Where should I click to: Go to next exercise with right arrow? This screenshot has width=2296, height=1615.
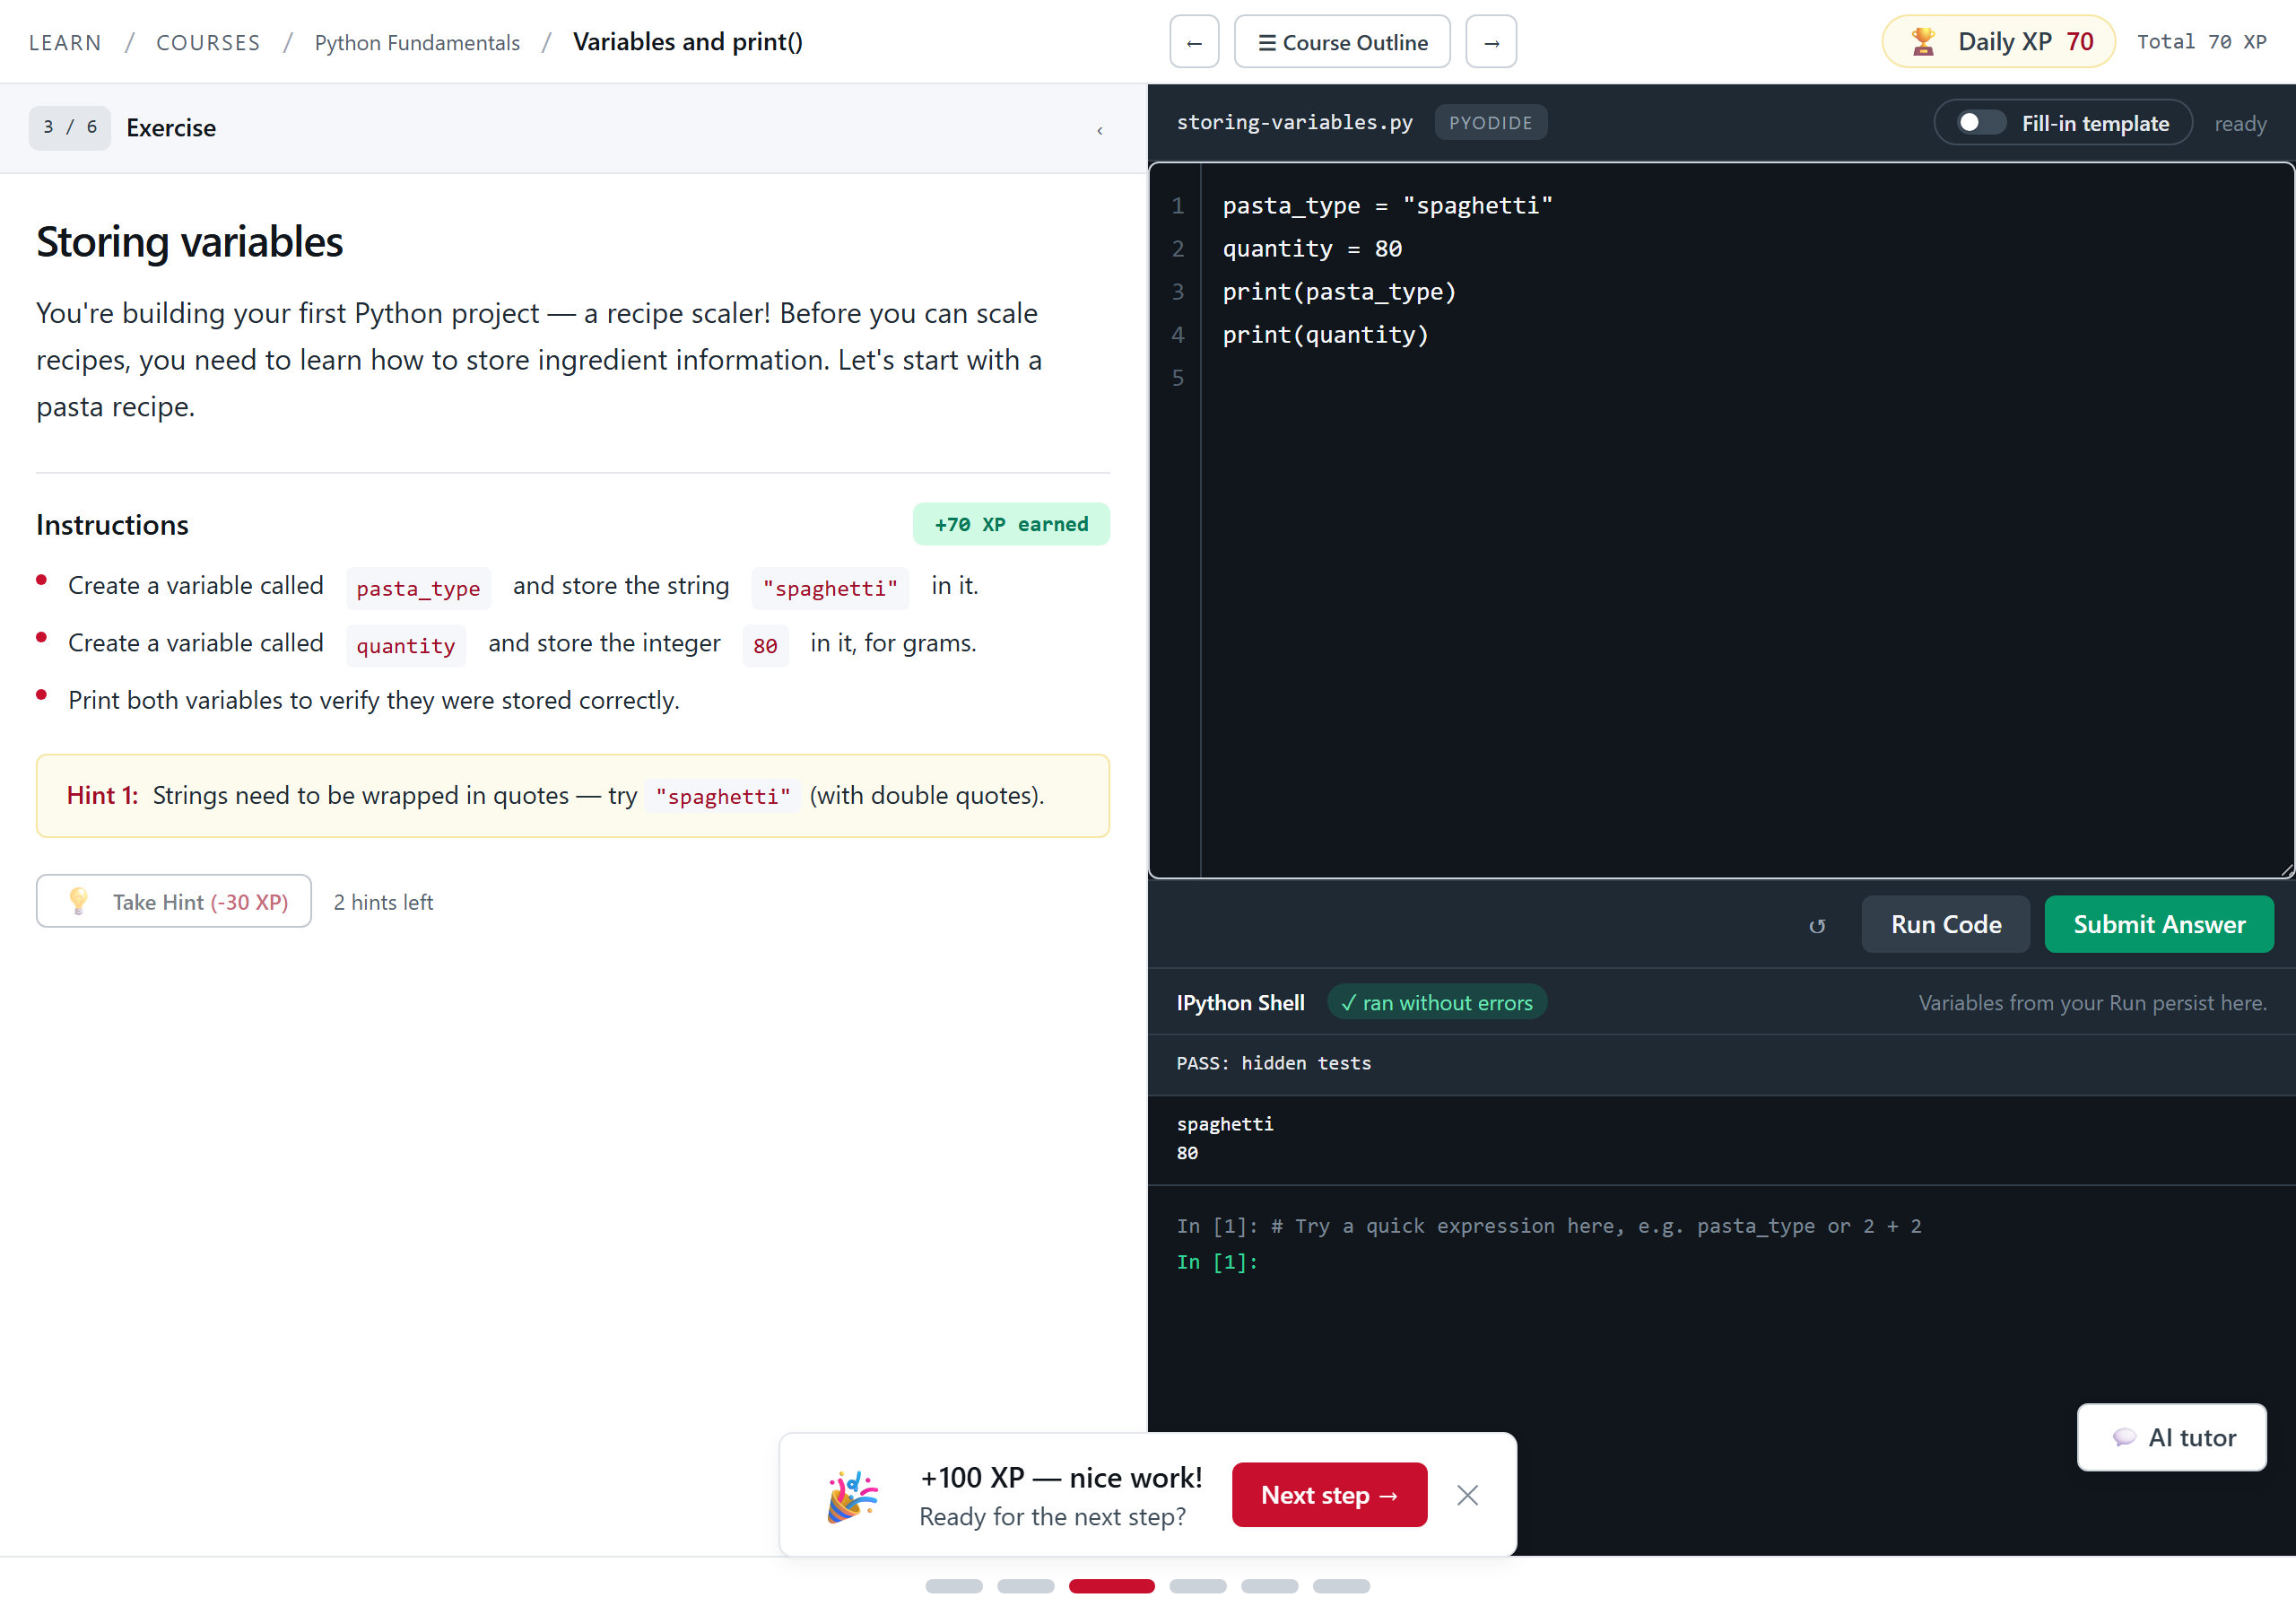[x=1491, y=42]
